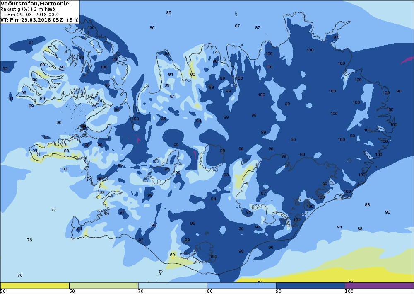The image size is (414, 294).
Task: Click the 'Rakastig (%) í 2 m hæð' line
Action: point(28,9)
